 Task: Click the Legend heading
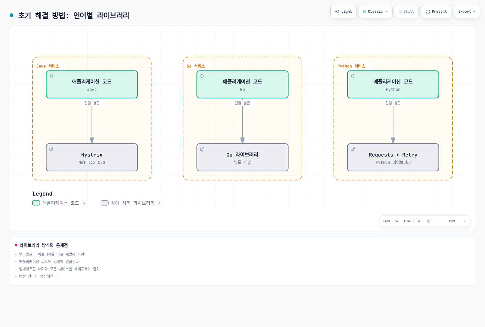42,194
